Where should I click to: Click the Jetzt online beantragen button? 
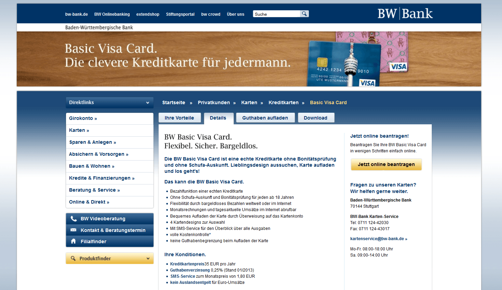click(x=386, y=164)
